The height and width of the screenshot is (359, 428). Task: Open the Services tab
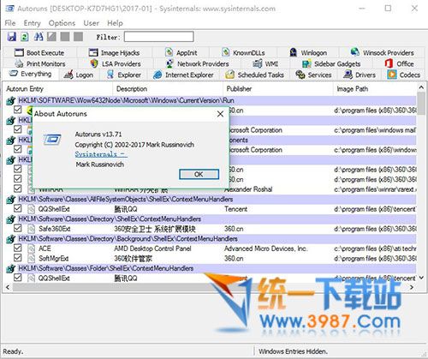tap(313, 75)
